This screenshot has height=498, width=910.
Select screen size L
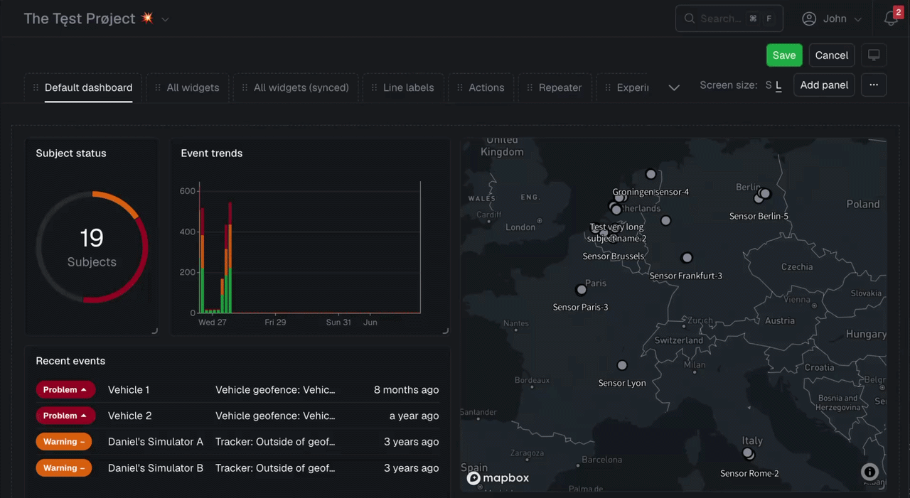point(778,85)
